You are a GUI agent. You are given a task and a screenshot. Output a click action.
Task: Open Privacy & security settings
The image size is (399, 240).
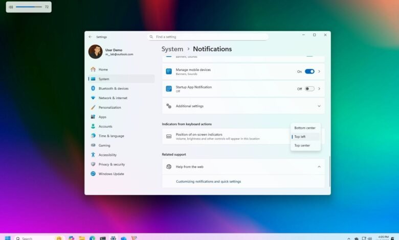pos(121,164)
